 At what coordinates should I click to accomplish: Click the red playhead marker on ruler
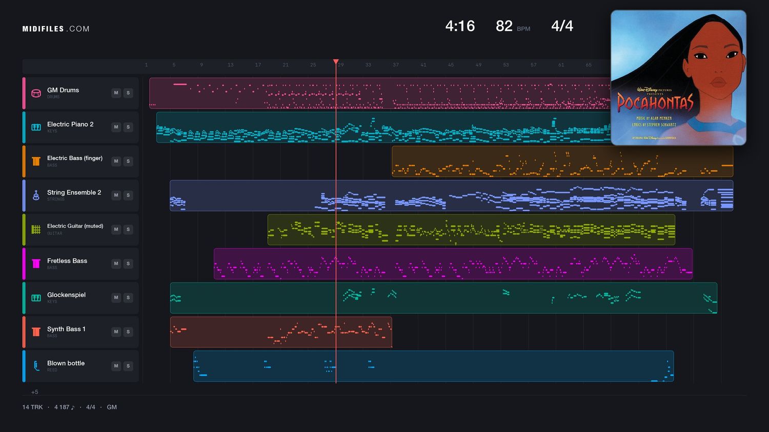(x=336, y=62)
